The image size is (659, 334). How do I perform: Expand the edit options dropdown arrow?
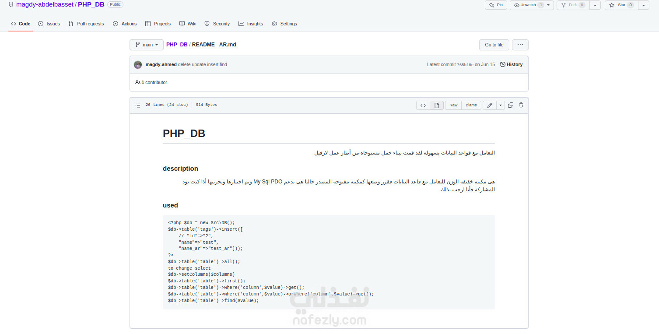pyautogui.click(x=501, y=105)
